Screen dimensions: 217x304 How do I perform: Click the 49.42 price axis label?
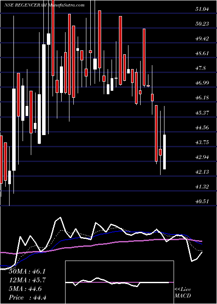tap(202, 38)
